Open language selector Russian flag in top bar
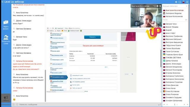 point(183,2)
